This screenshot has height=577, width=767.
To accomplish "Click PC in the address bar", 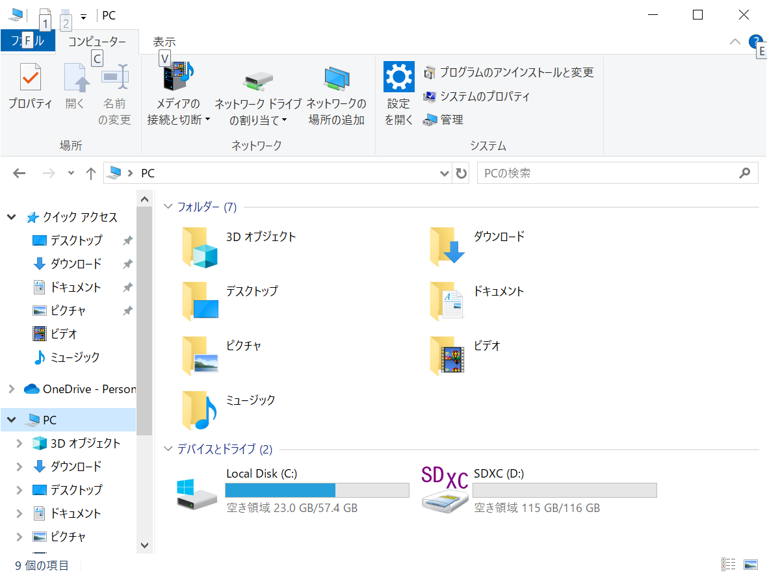I will (148, 173).
